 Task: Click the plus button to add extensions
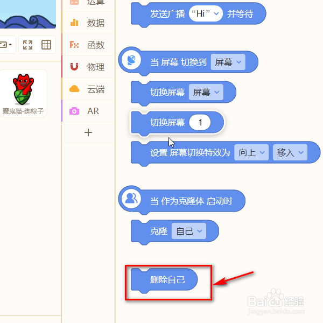(88, 132)
